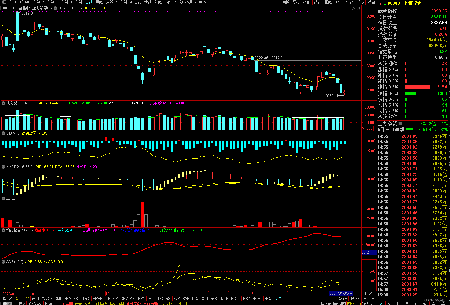Image resolution: width=450 pixels, height=305 pixels.
Task: Click the 2024/01/03/三 date marker
Action: (x=341, y=293)
